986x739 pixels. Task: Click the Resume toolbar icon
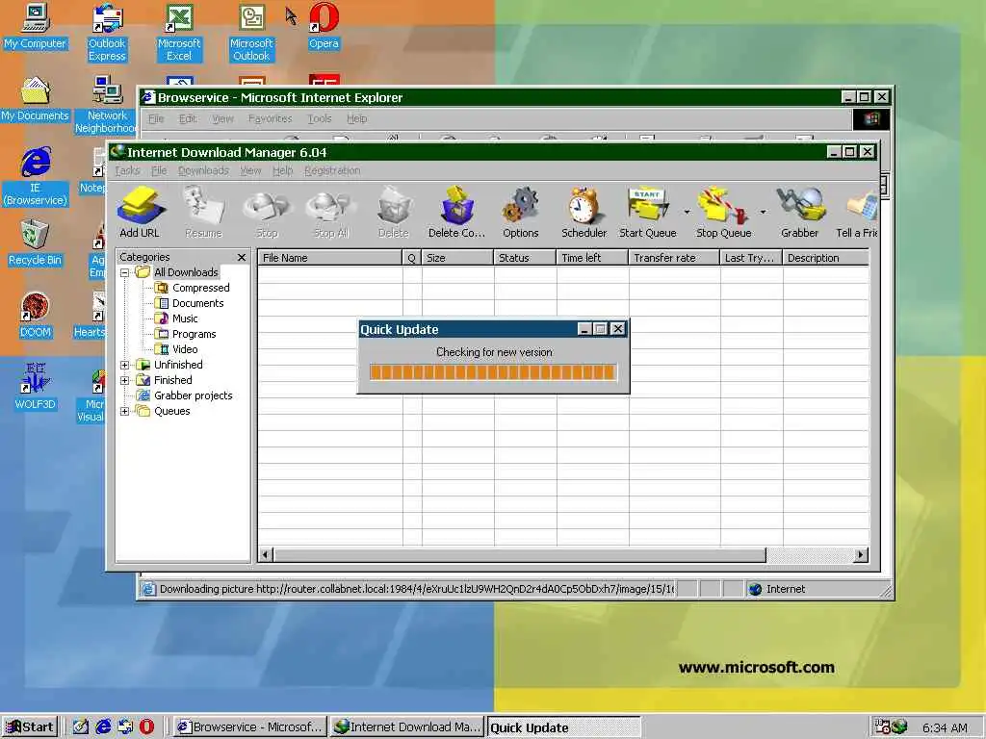pos(204,212)
